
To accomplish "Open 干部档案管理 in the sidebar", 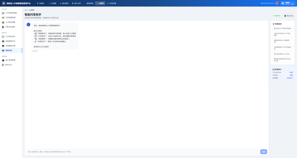I will point(11,17).
